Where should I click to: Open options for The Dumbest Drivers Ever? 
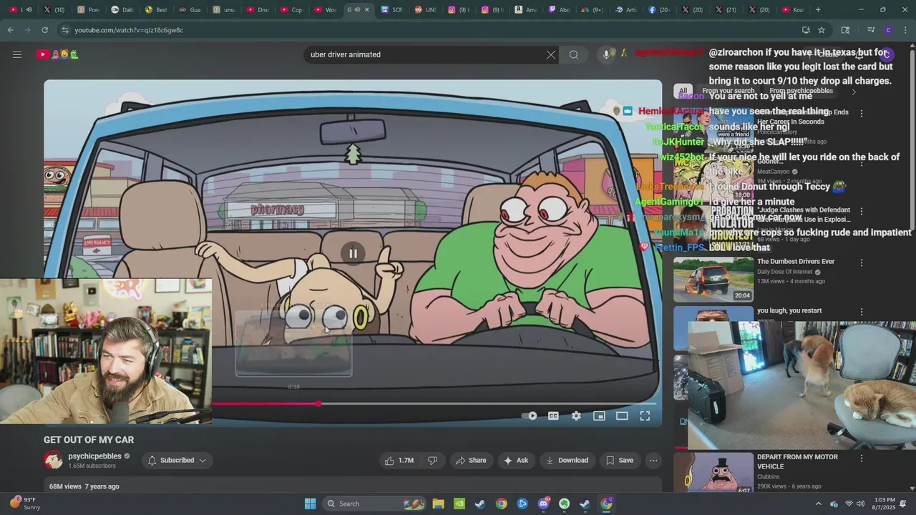click(862, 263)
